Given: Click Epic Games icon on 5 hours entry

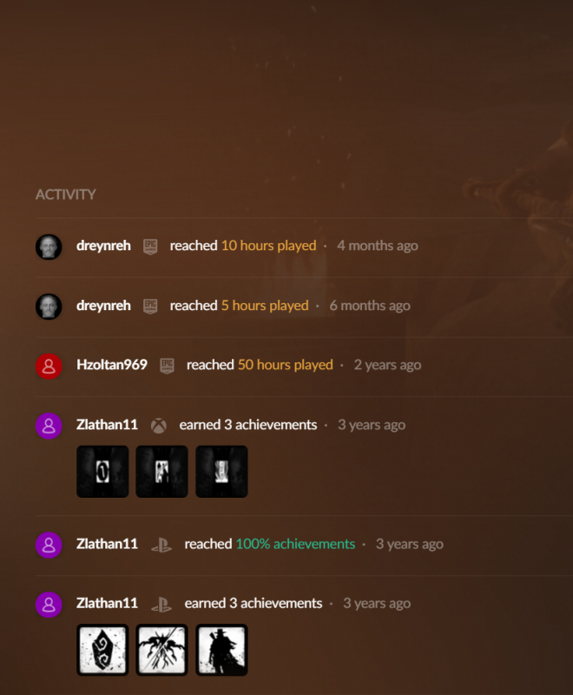Looking at the screenshot, I should pos(150,307).
